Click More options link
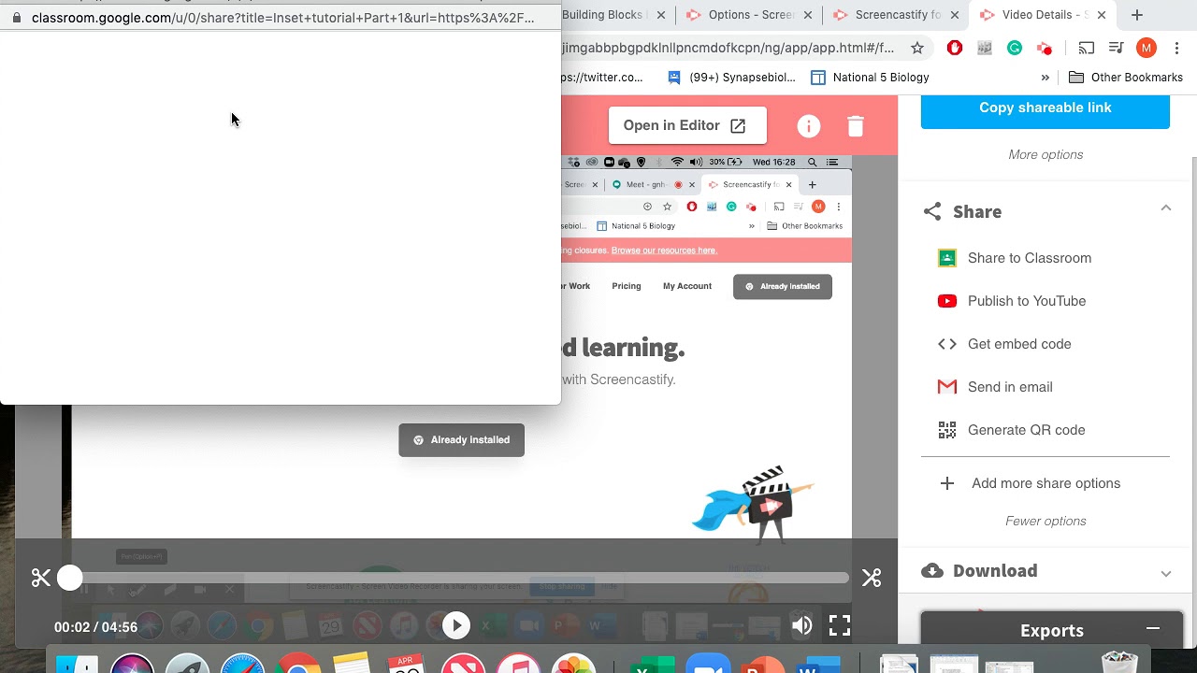1197x673 pixels. click(1046, 154)
